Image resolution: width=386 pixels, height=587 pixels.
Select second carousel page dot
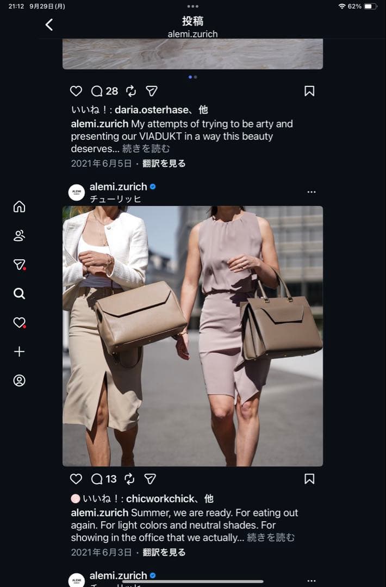[195, 77]
